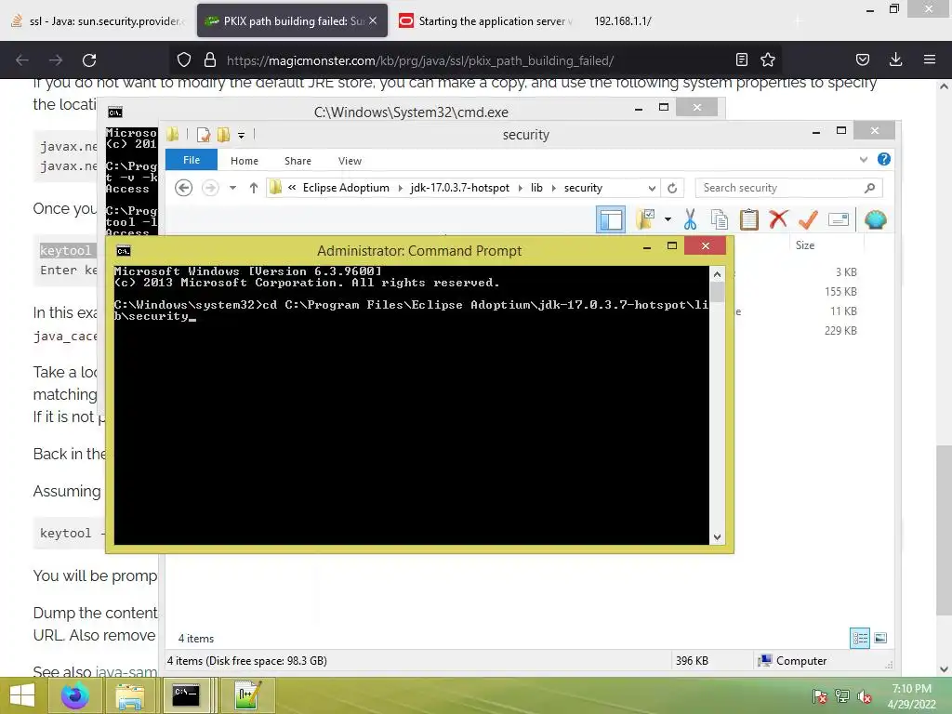Select lib breadcrumb segment

point(536,188)
